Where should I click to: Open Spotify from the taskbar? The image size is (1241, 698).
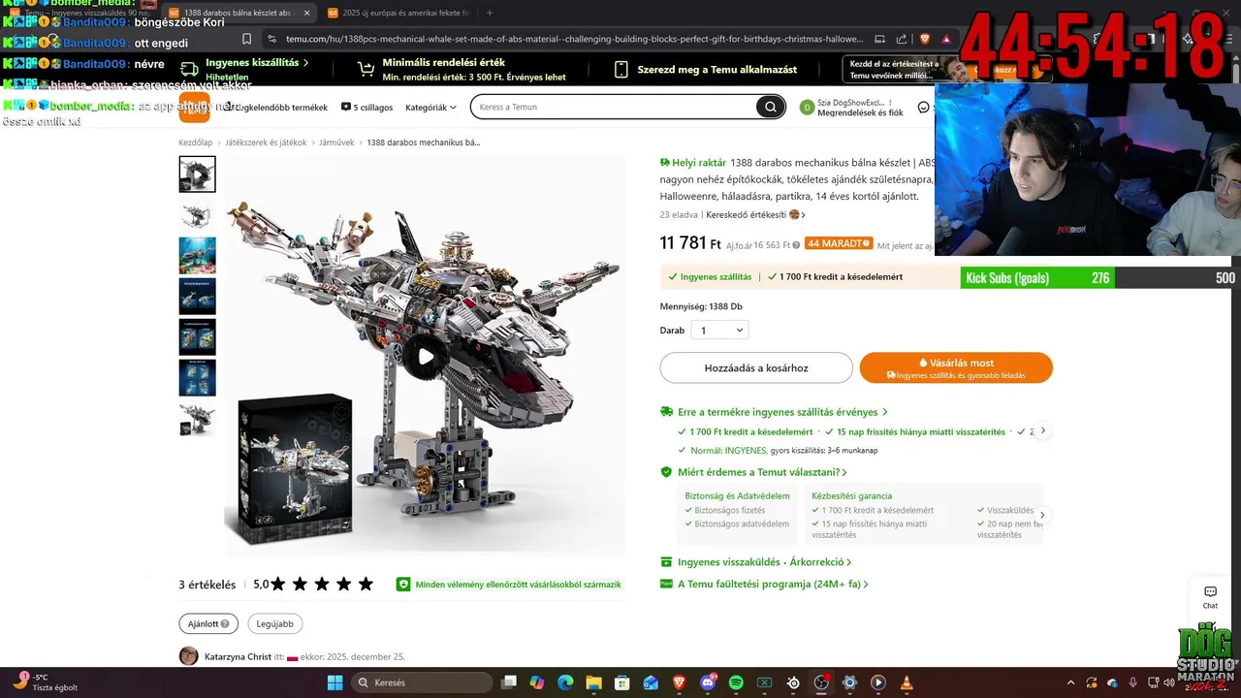[x=736, y=682]
